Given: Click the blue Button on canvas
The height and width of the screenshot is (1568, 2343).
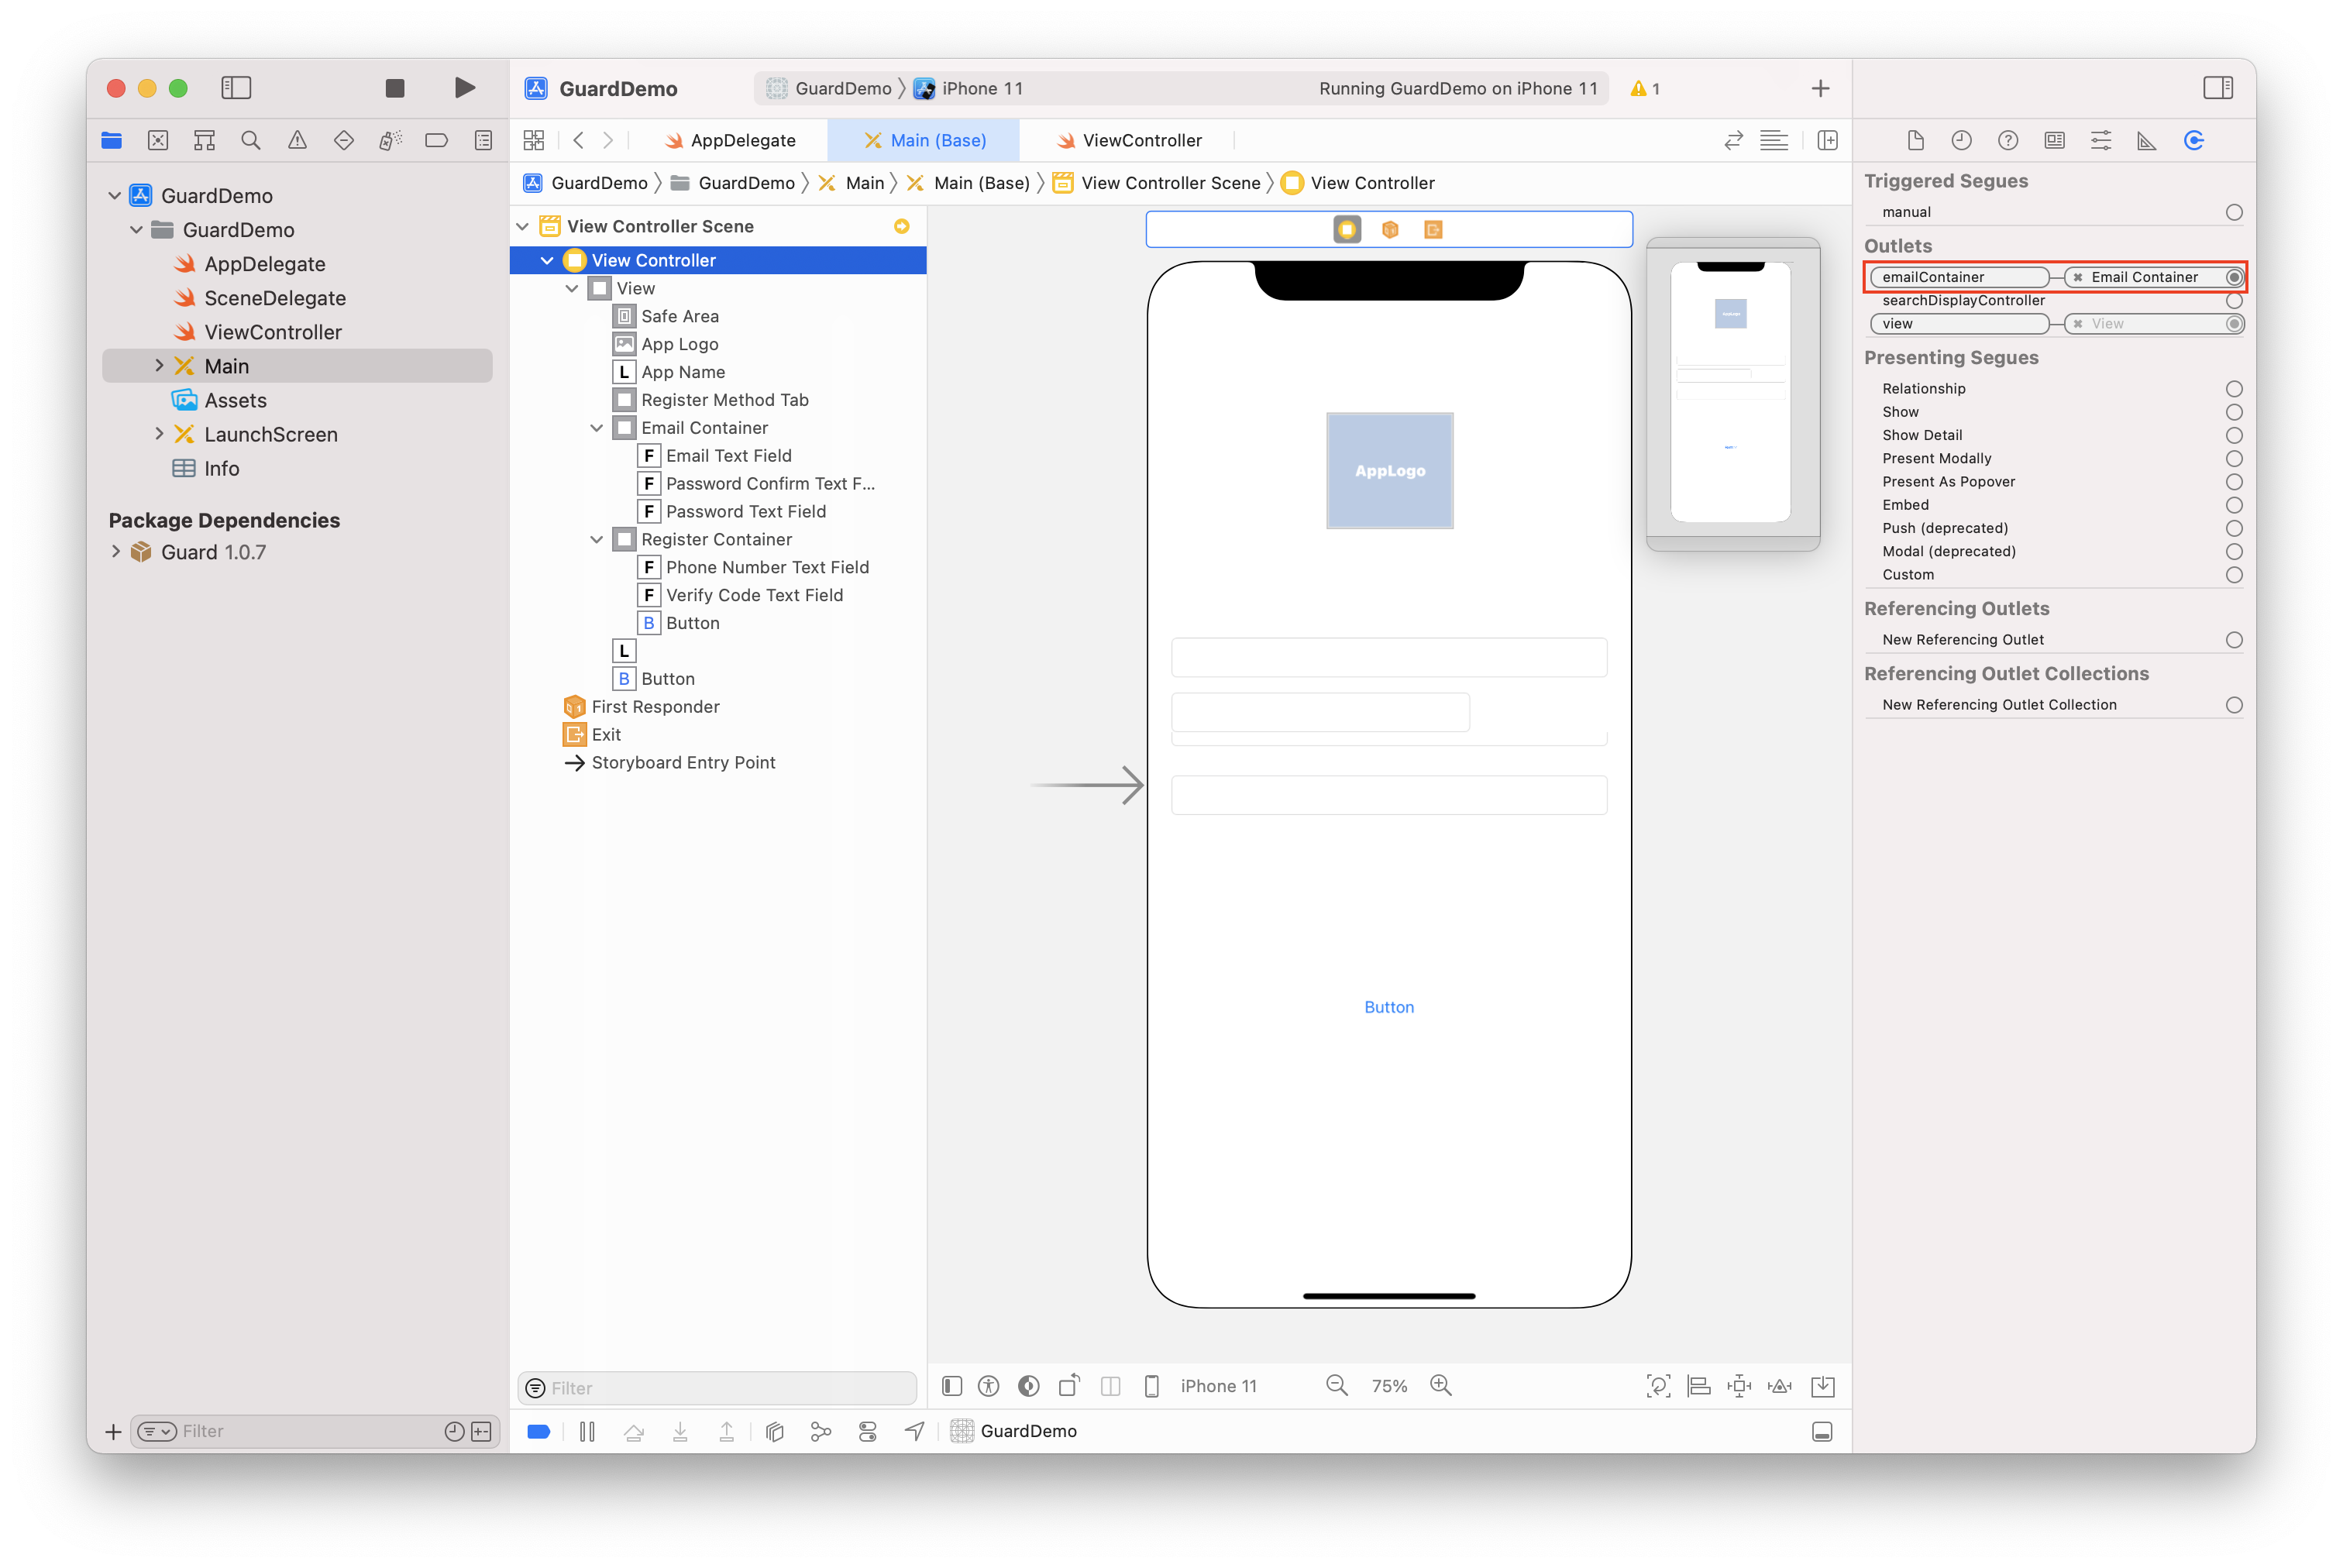Looking at the screenshot, I should 1388,1007.
